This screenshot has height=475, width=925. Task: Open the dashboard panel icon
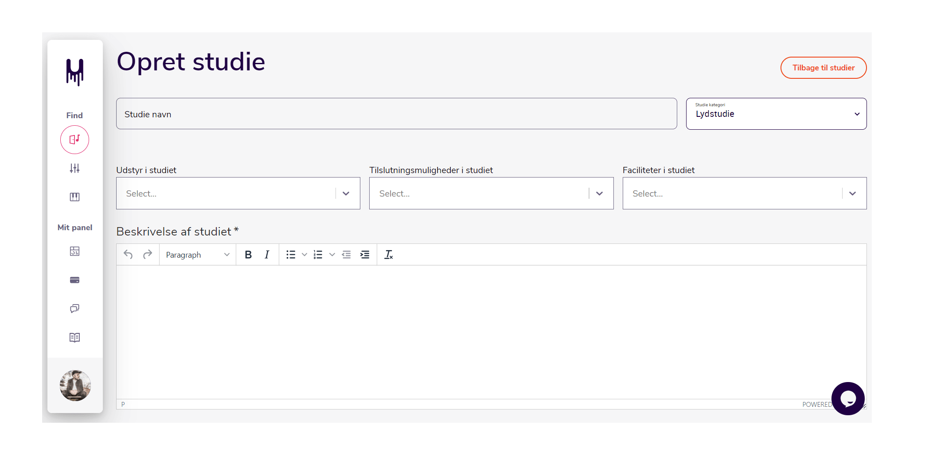pos(75,251)
